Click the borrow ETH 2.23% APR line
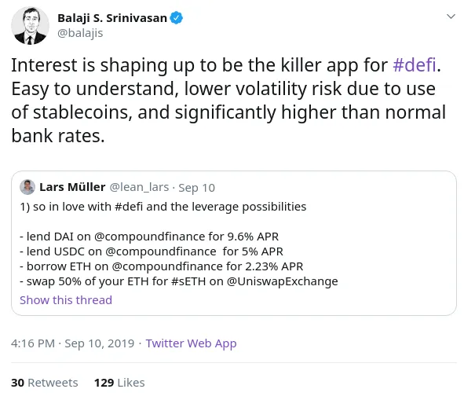The height and width of the screenshot is (400, 464). click(161, 266)
